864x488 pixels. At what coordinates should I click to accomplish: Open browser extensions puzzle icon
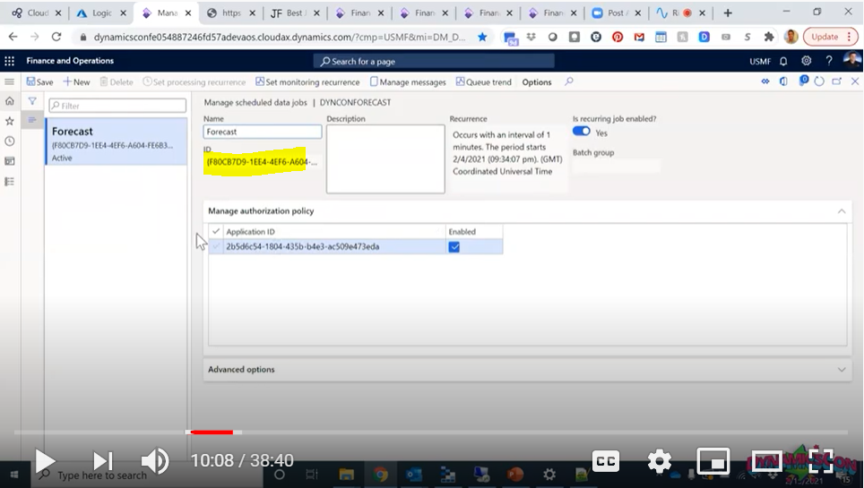point(769,37)
